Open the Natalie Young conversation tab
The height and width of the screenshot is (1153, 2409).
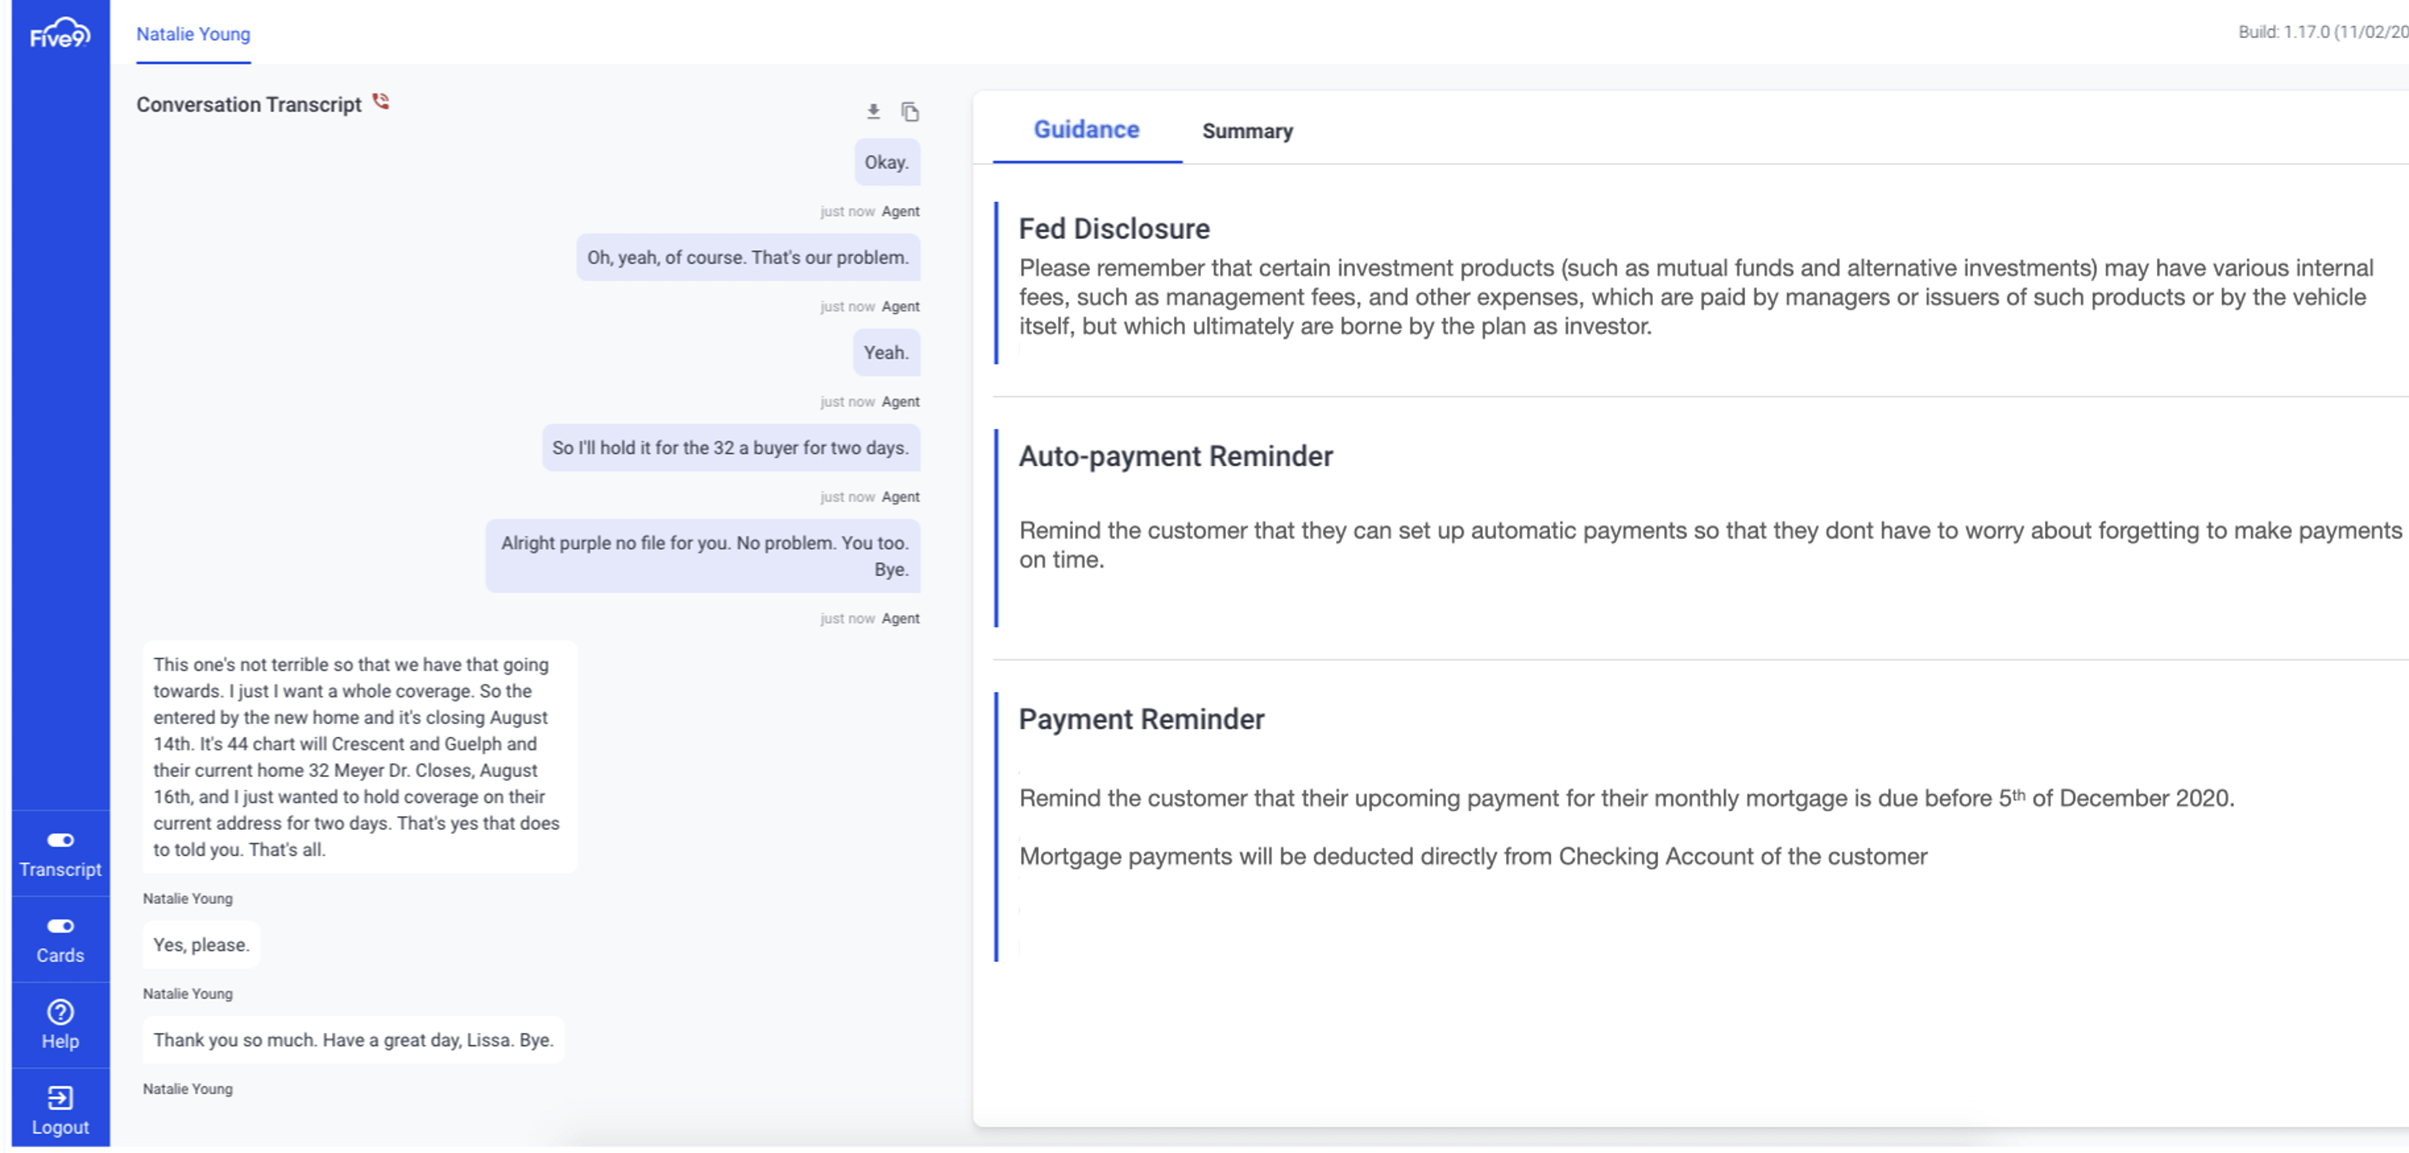pos(193,33)
